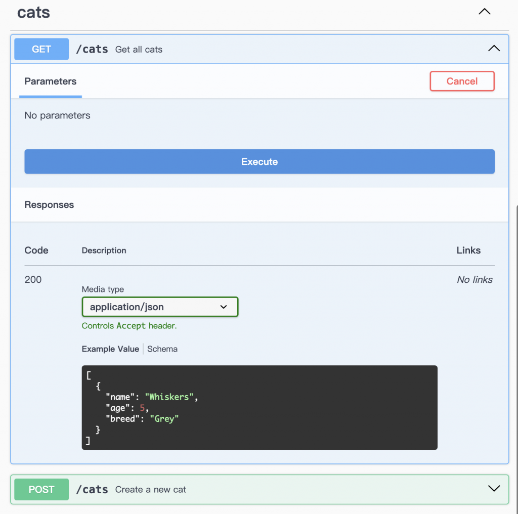
Task: Select the Parameters tab
Action: 51,81
